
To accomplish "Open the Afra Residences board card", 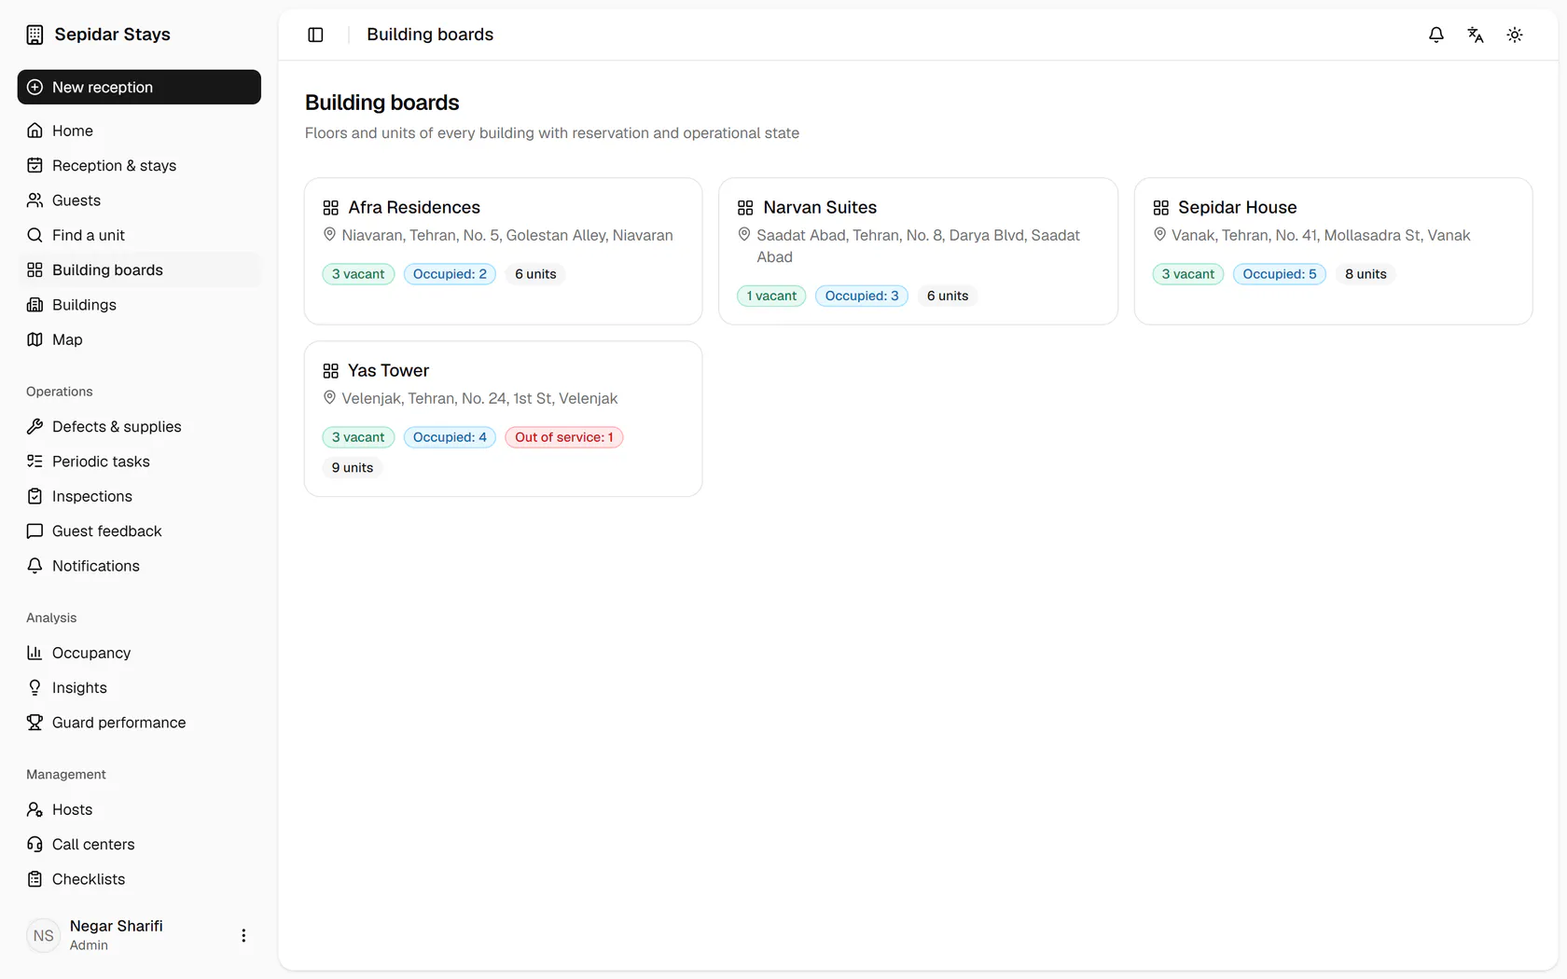I will tap(503, 251).
